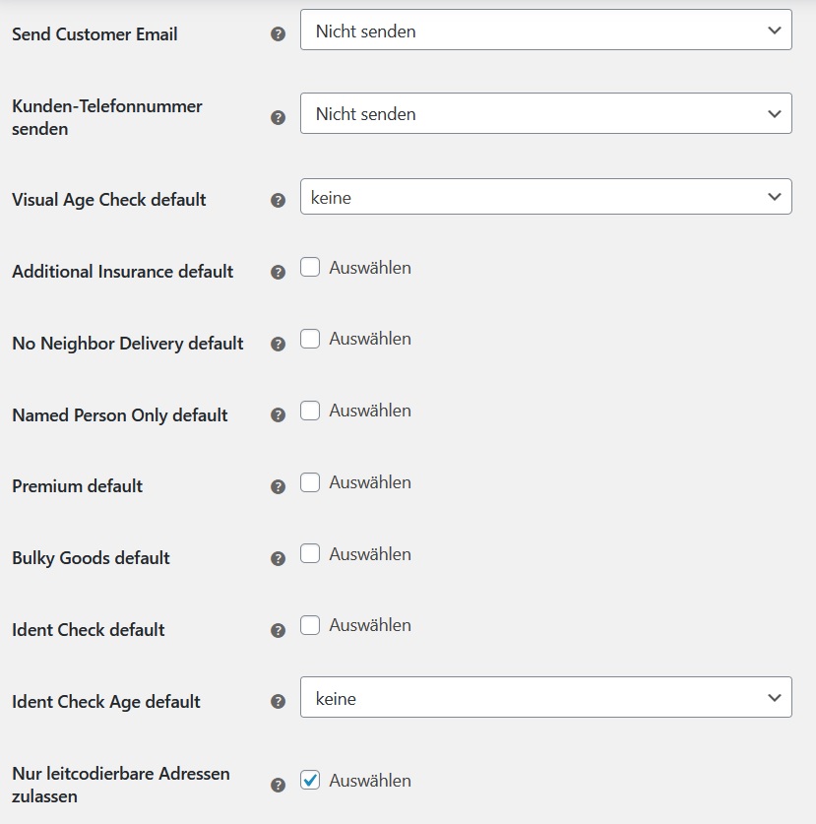816x824 pixels.
Task: Click help icon for Nur leitcodierbare Adressen zulassen
Action: [x=278, y=785]
